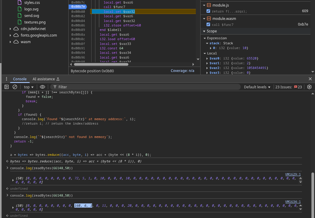Open the textures.png file
This screenshot has width=315, height=218.
35,22
